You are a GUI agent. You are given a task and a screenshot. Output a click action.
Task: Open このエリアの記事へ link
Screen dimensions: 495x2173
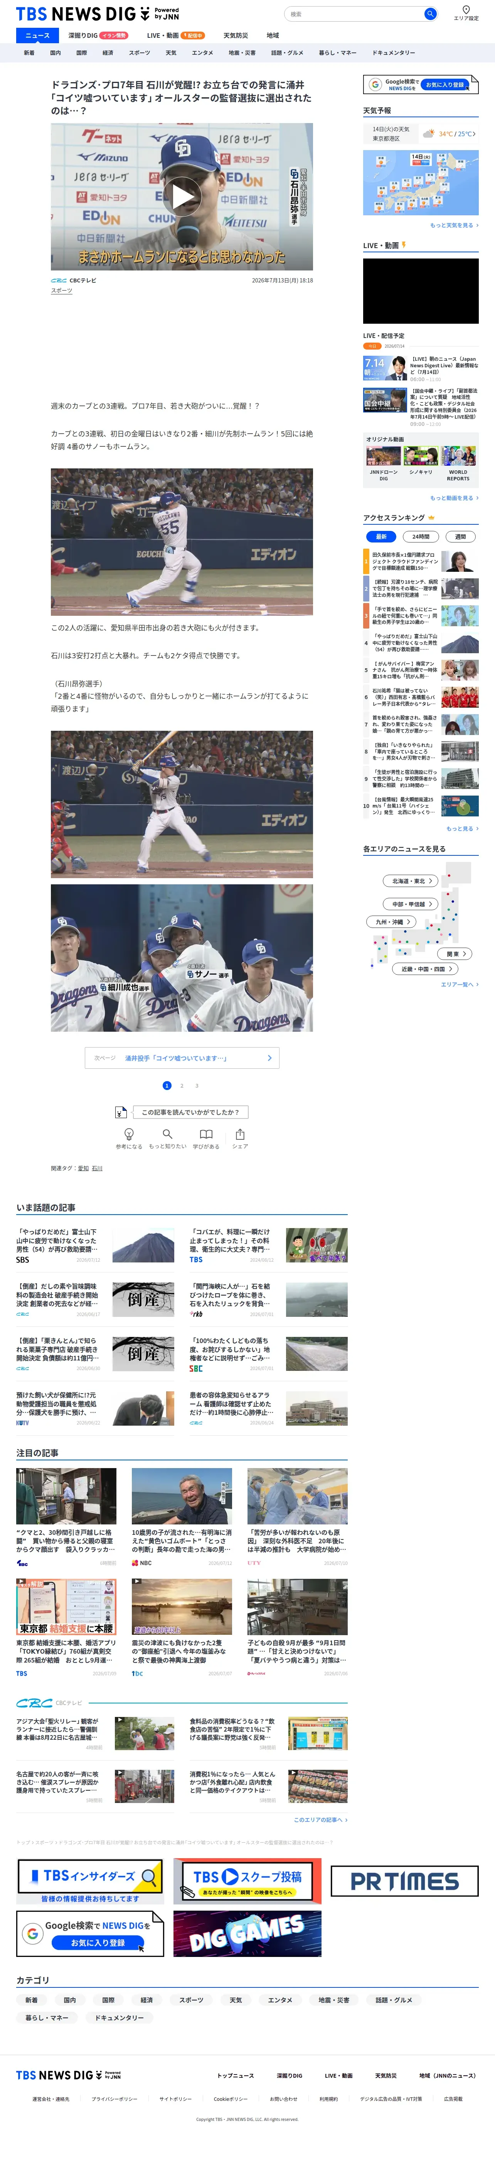(x=320, y=1820)
